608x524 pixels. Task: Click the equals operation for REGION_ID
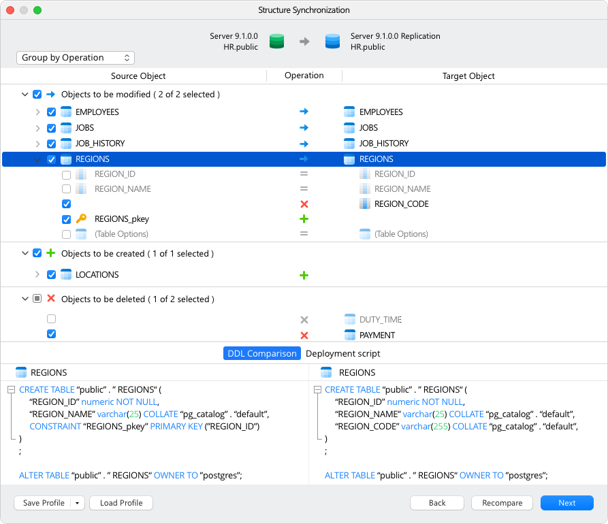pos(304,174)
